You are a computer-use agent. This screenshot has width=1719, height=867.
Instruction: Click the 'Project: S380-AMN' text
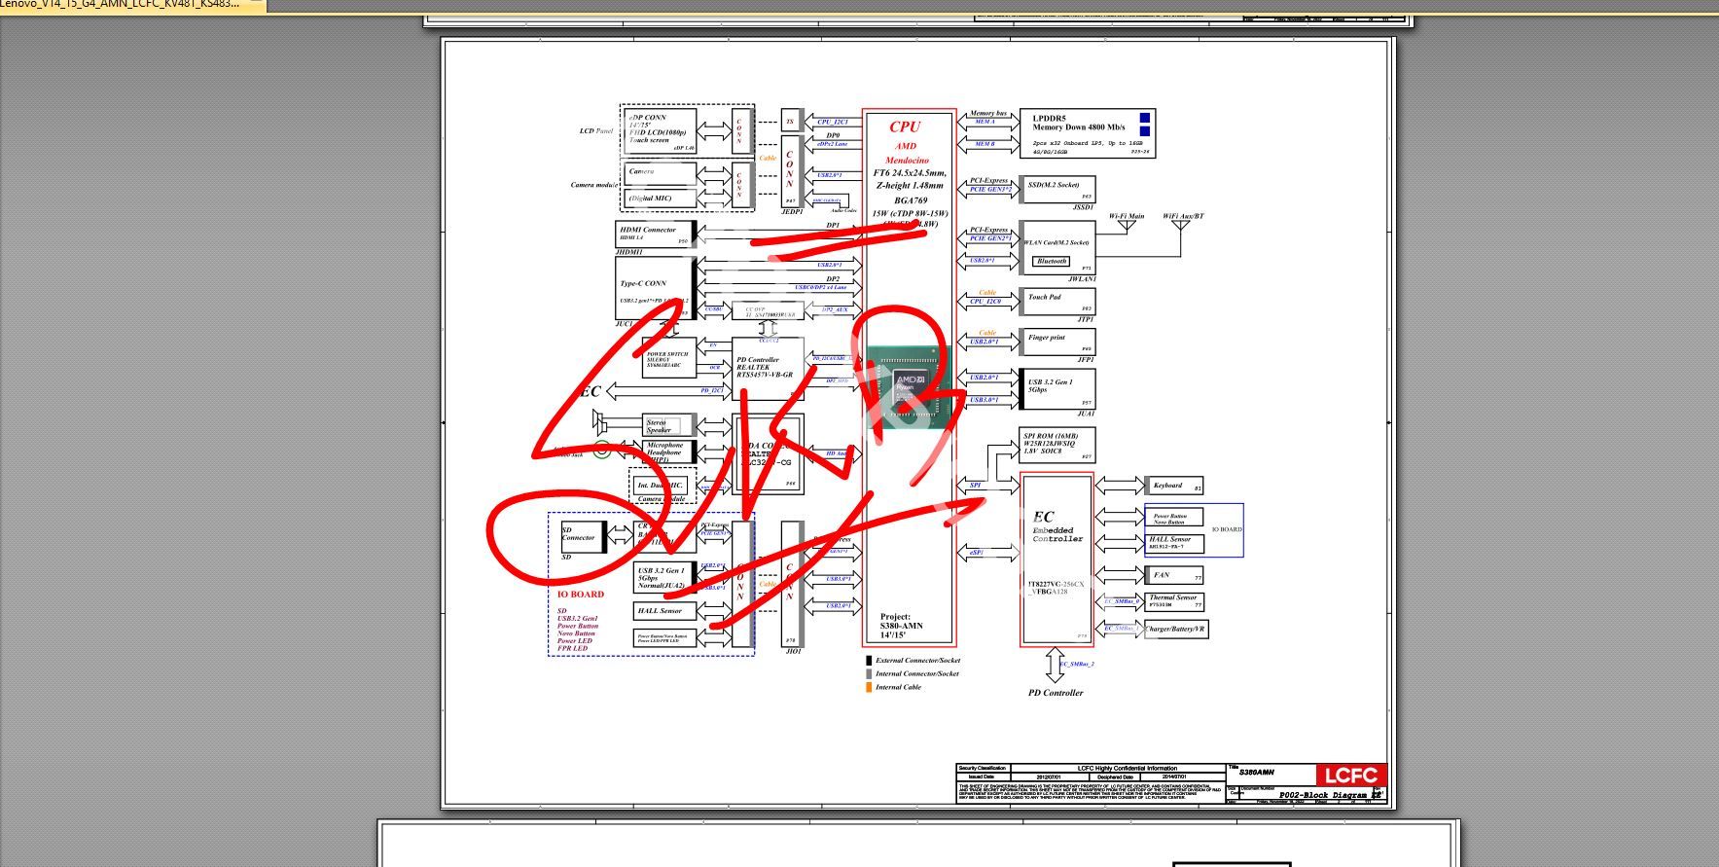click(x=902, y=621)
